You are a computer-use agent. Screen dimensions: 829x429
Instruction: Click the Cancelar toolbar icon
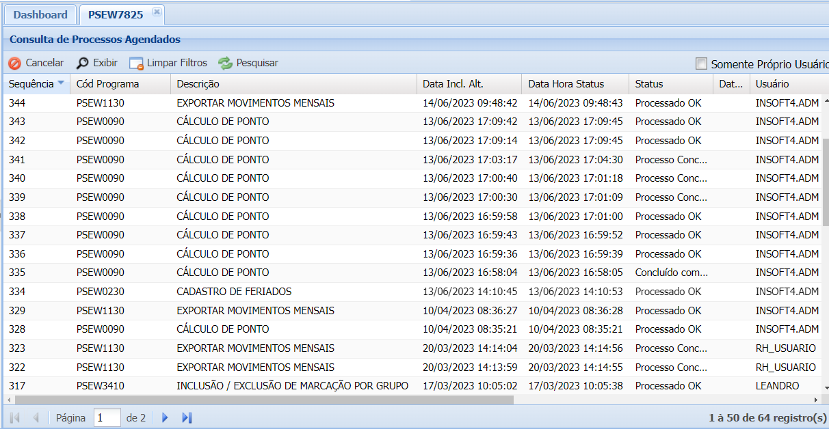click(15, 64)
